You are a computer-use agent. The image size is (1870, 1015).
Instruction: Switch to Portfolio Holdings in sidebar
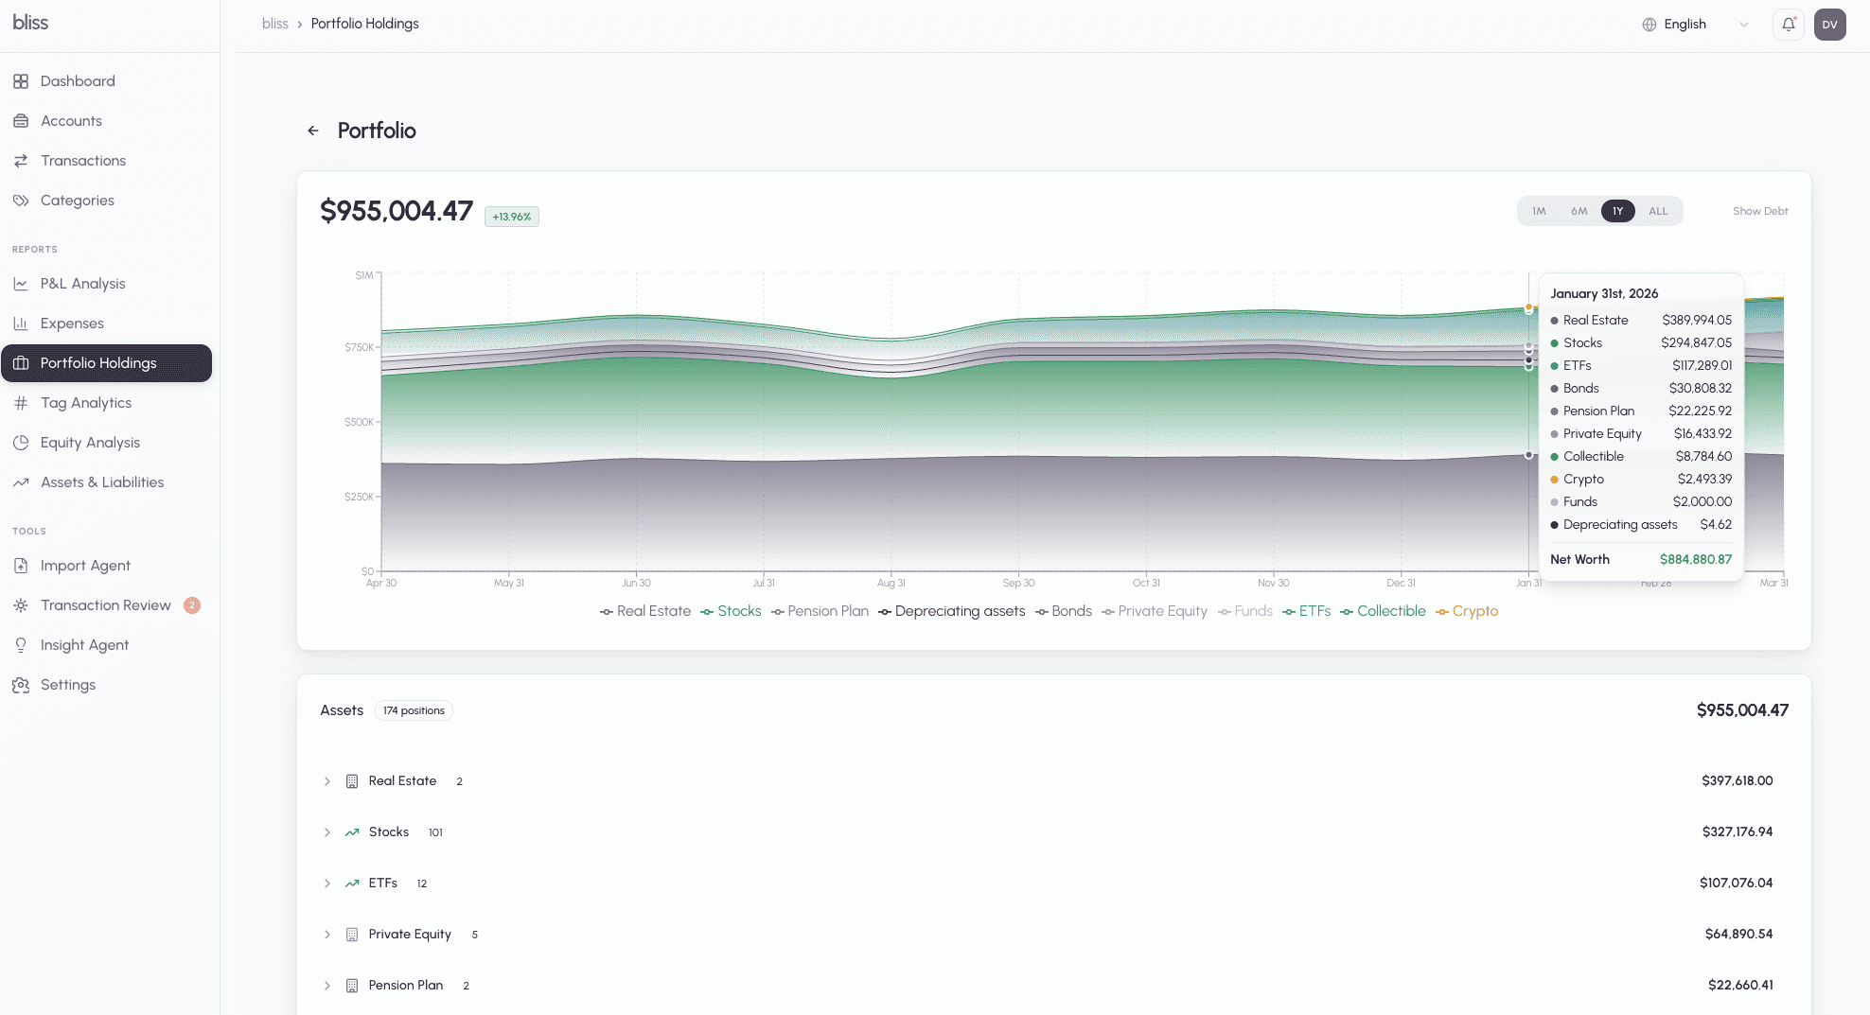[98, 362]
